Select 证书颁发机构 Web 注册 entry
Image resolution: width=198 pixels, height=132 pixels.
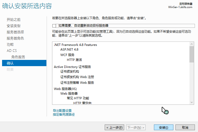77,77
